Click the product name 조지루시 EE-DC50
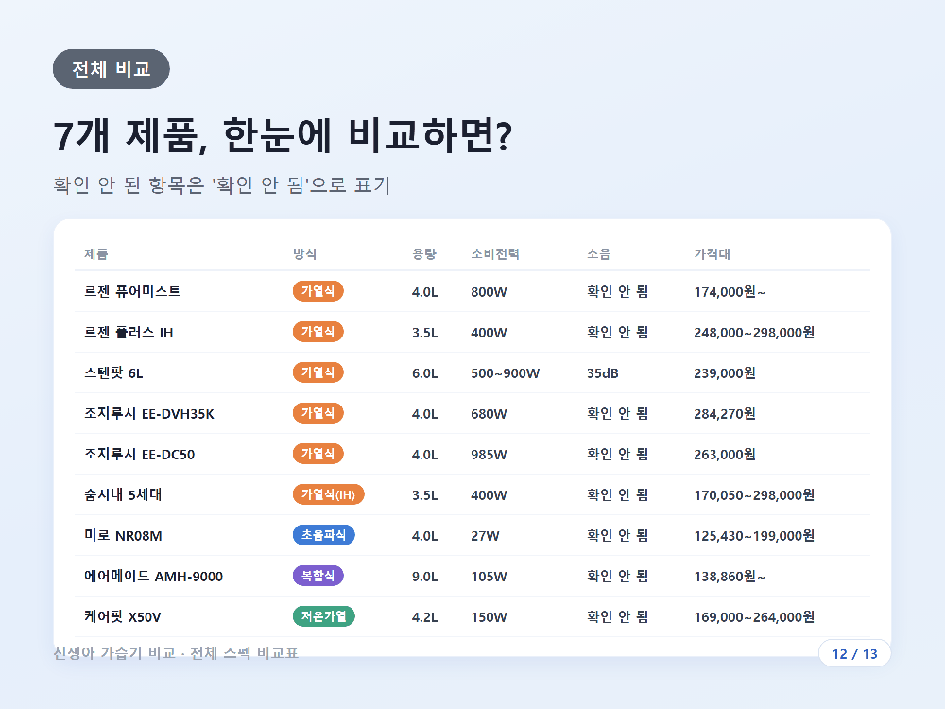 (139, 454)
